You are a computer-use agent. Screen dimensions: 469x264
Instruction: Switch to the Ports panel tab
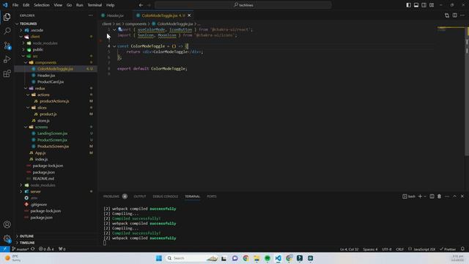coord(212,197)
